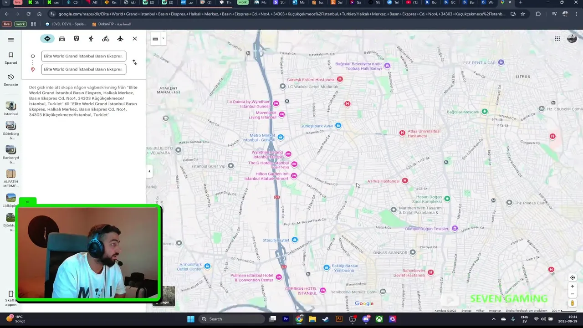Select walking travel mode
Viewport: 583px width, 328px height.
point(91,39)
